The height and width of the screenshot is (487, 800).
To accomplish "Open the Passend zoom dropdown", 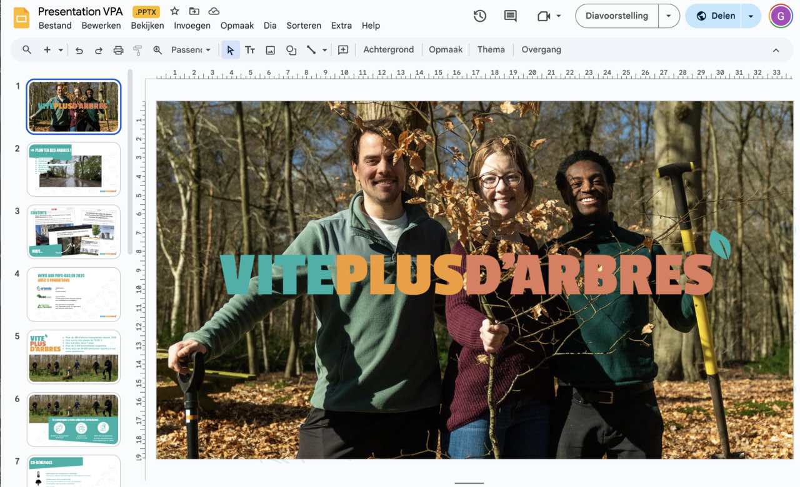I will 191,50.
